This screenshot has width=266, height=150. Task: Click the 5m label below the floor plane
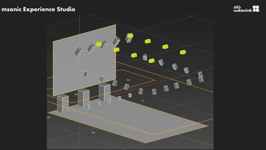[94, 133]
